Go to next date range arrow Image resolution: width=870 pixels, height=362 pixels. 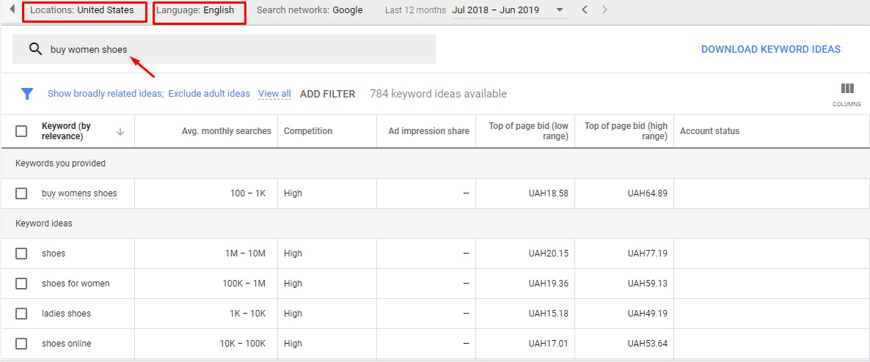604,10
